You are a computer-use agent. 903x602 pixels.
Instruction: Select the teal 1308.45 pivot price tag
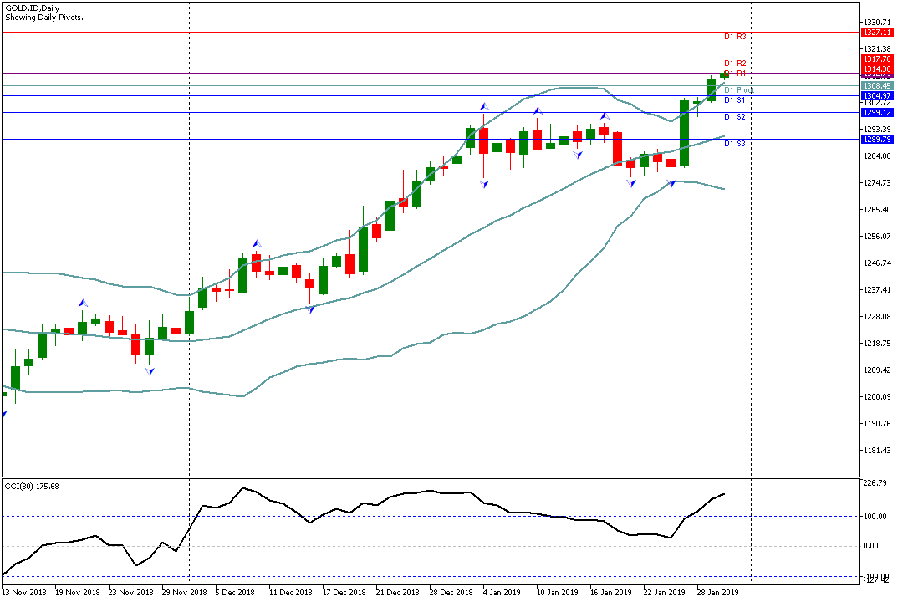coord(877,86)
